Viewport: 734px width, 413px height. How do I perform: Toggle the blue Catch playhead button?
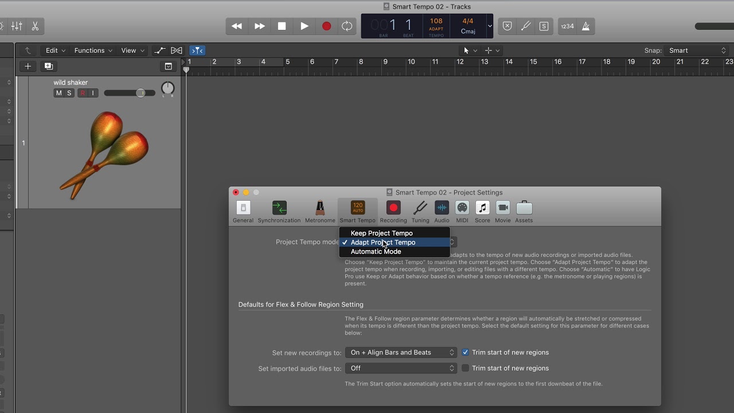tap(197, 50)
